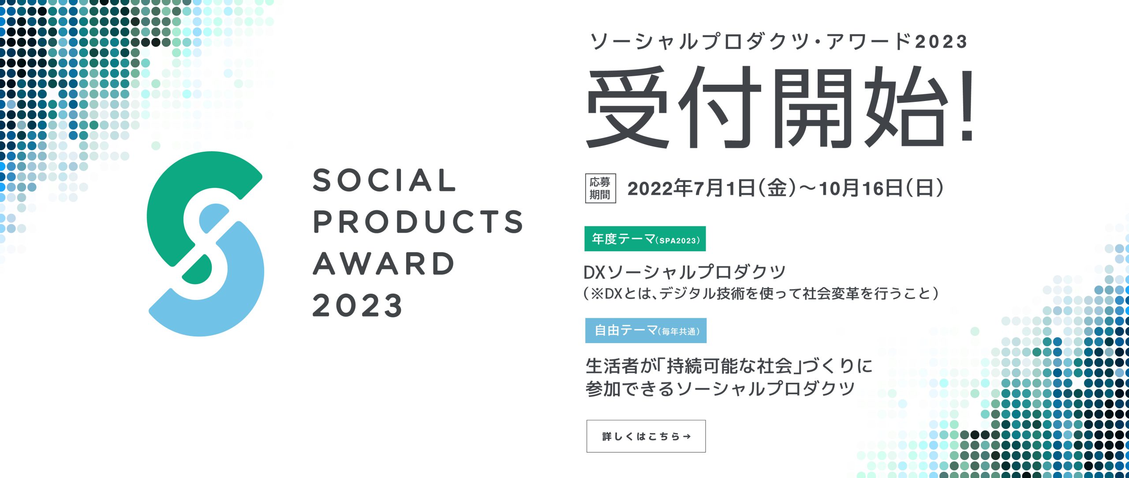This screenshot has width=1129, height=478.
Task: Click the 応募期間 boxed label
Action: click(600, 188)
